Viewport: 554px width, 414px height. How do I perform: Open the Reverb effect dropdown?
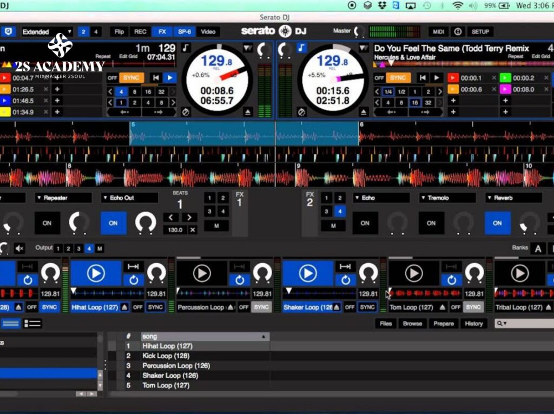[514, 198]
